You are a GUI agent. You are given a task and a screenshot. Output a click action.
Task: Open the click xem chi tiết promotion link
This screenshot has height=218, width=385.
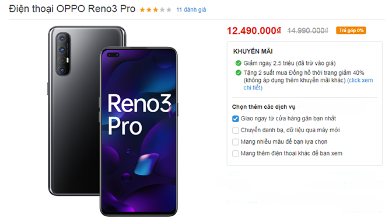coord(308,84)
